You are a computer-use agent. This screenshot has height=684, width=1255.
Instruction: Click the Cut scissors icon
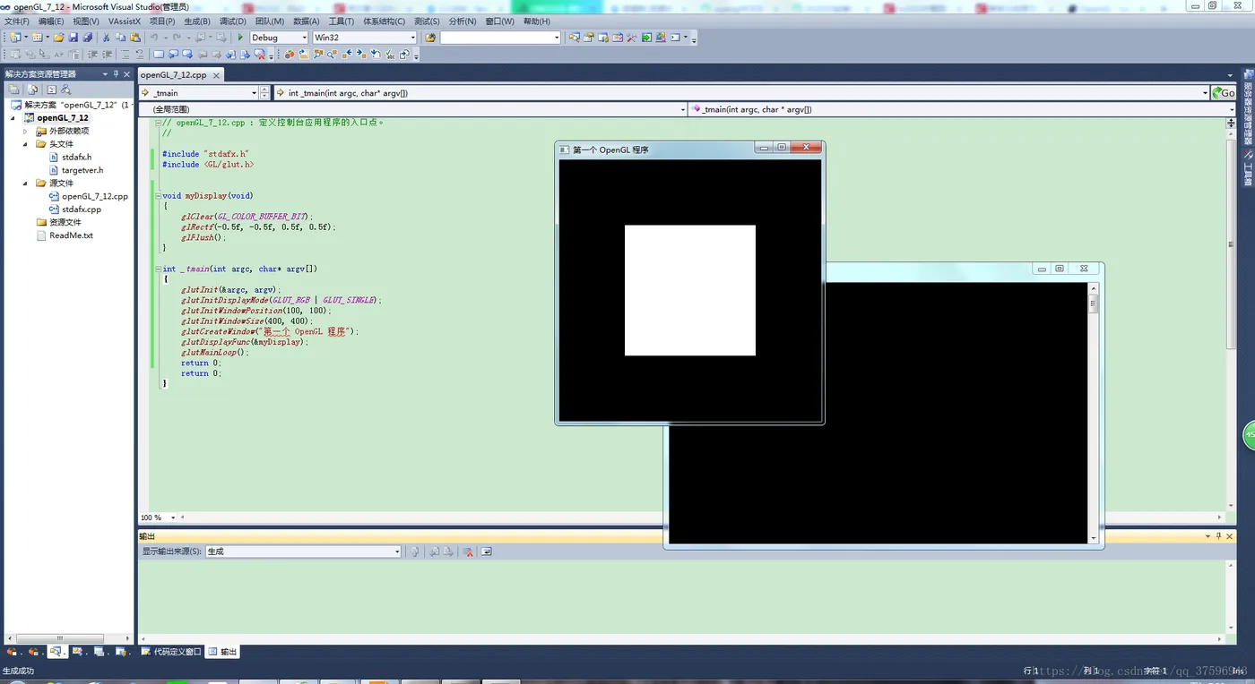click(106, 38)
